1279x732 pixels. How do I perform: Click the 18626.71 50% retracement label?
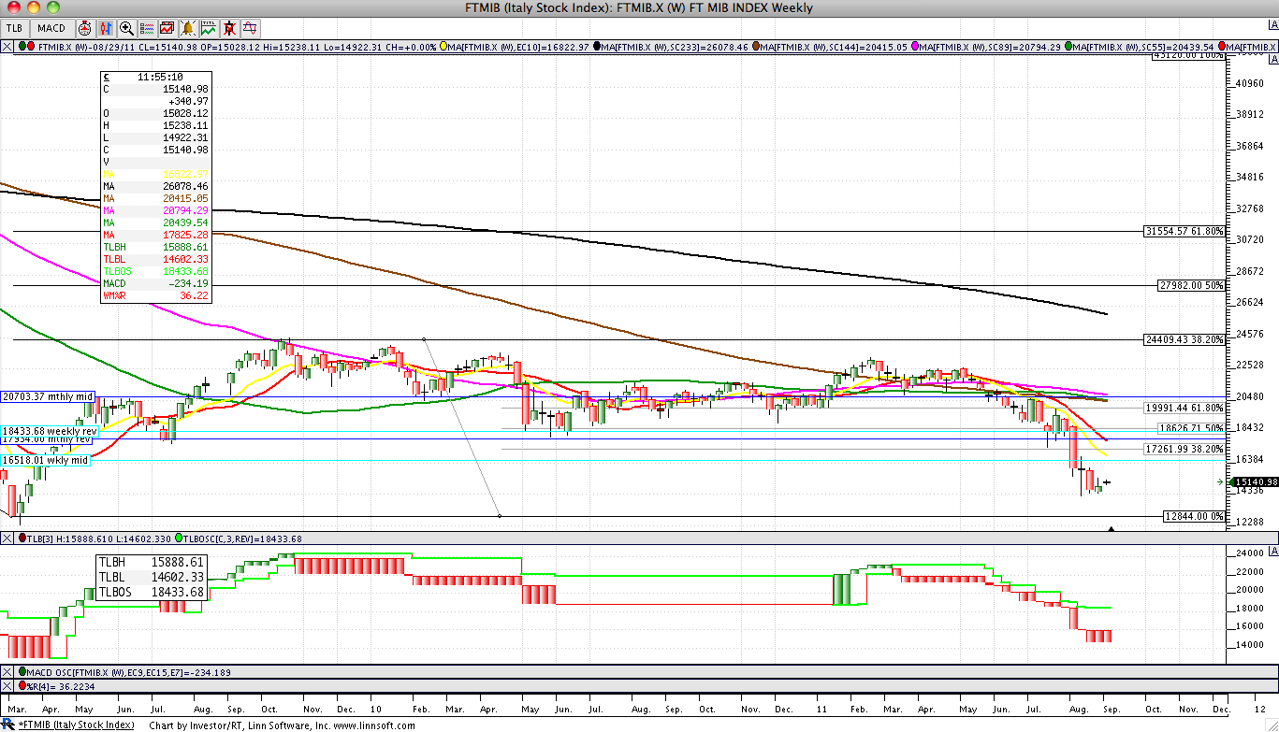point(1191,428)
